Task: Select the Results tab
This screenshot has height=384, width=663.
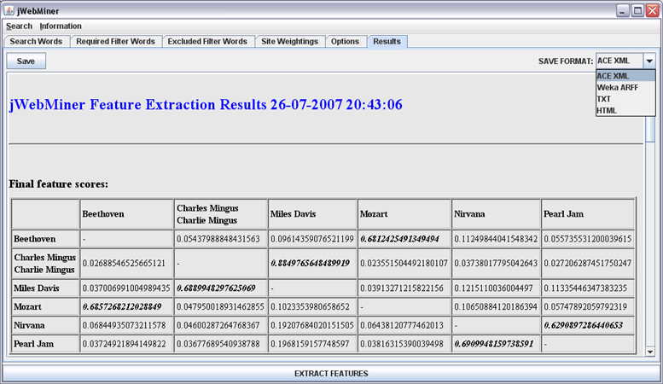Action: [x=387, y=42]
